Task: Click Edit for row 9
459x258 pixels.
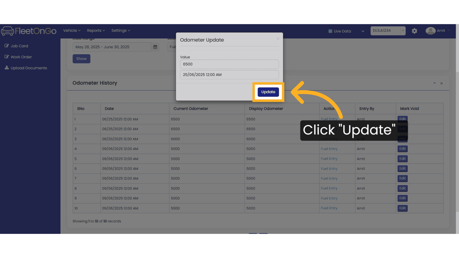Action: click(402, 198)
